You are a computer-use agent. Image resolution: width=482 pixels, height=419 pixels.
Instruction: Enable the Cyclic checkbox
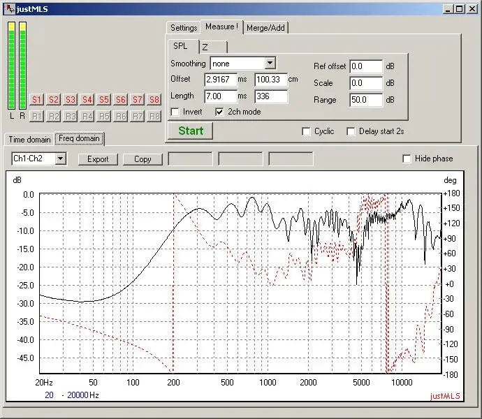tap(306, 131)
